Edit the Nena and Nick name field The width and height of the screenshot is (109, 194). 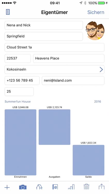(x=44, y=25)
